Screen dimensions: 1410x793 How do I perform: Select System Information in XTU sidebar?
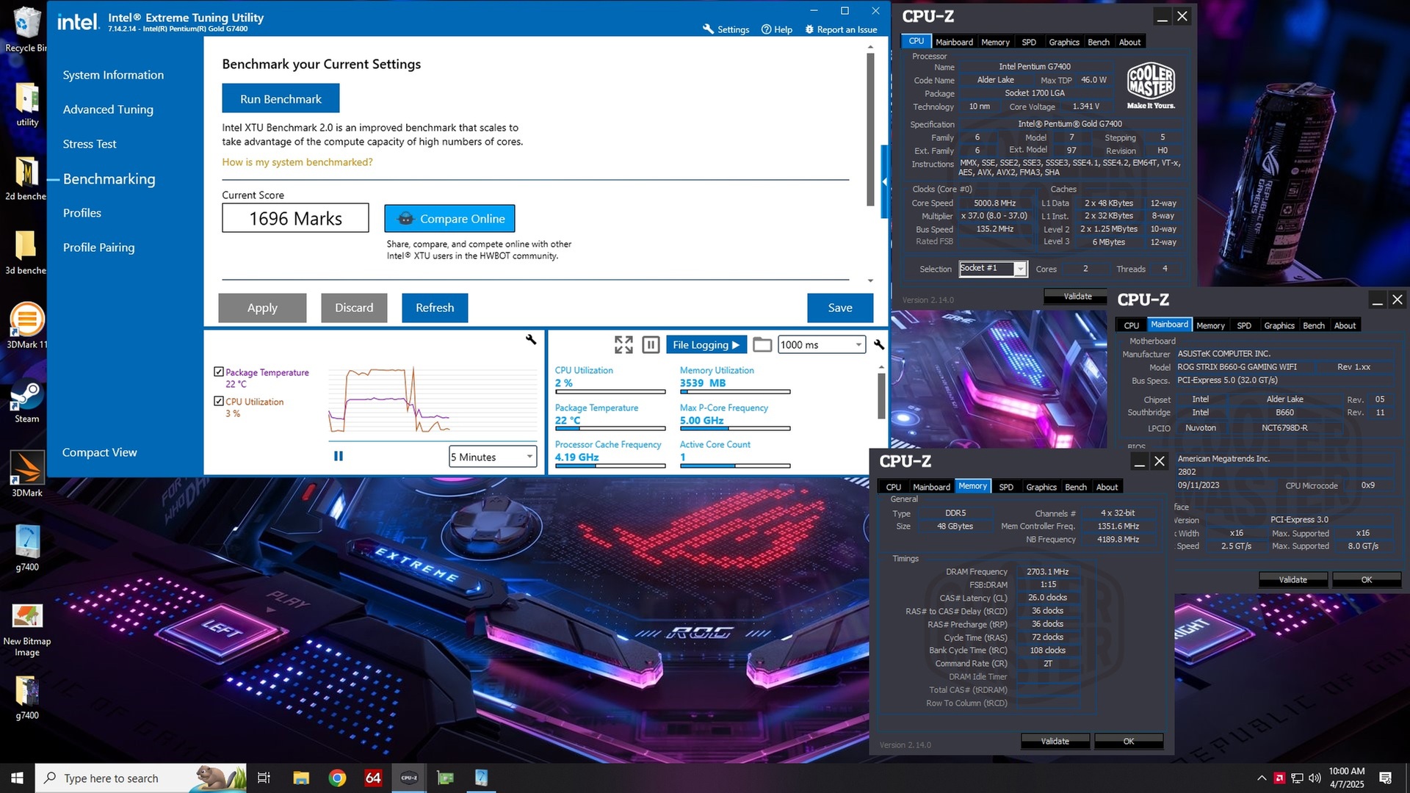tap(113, 75)
